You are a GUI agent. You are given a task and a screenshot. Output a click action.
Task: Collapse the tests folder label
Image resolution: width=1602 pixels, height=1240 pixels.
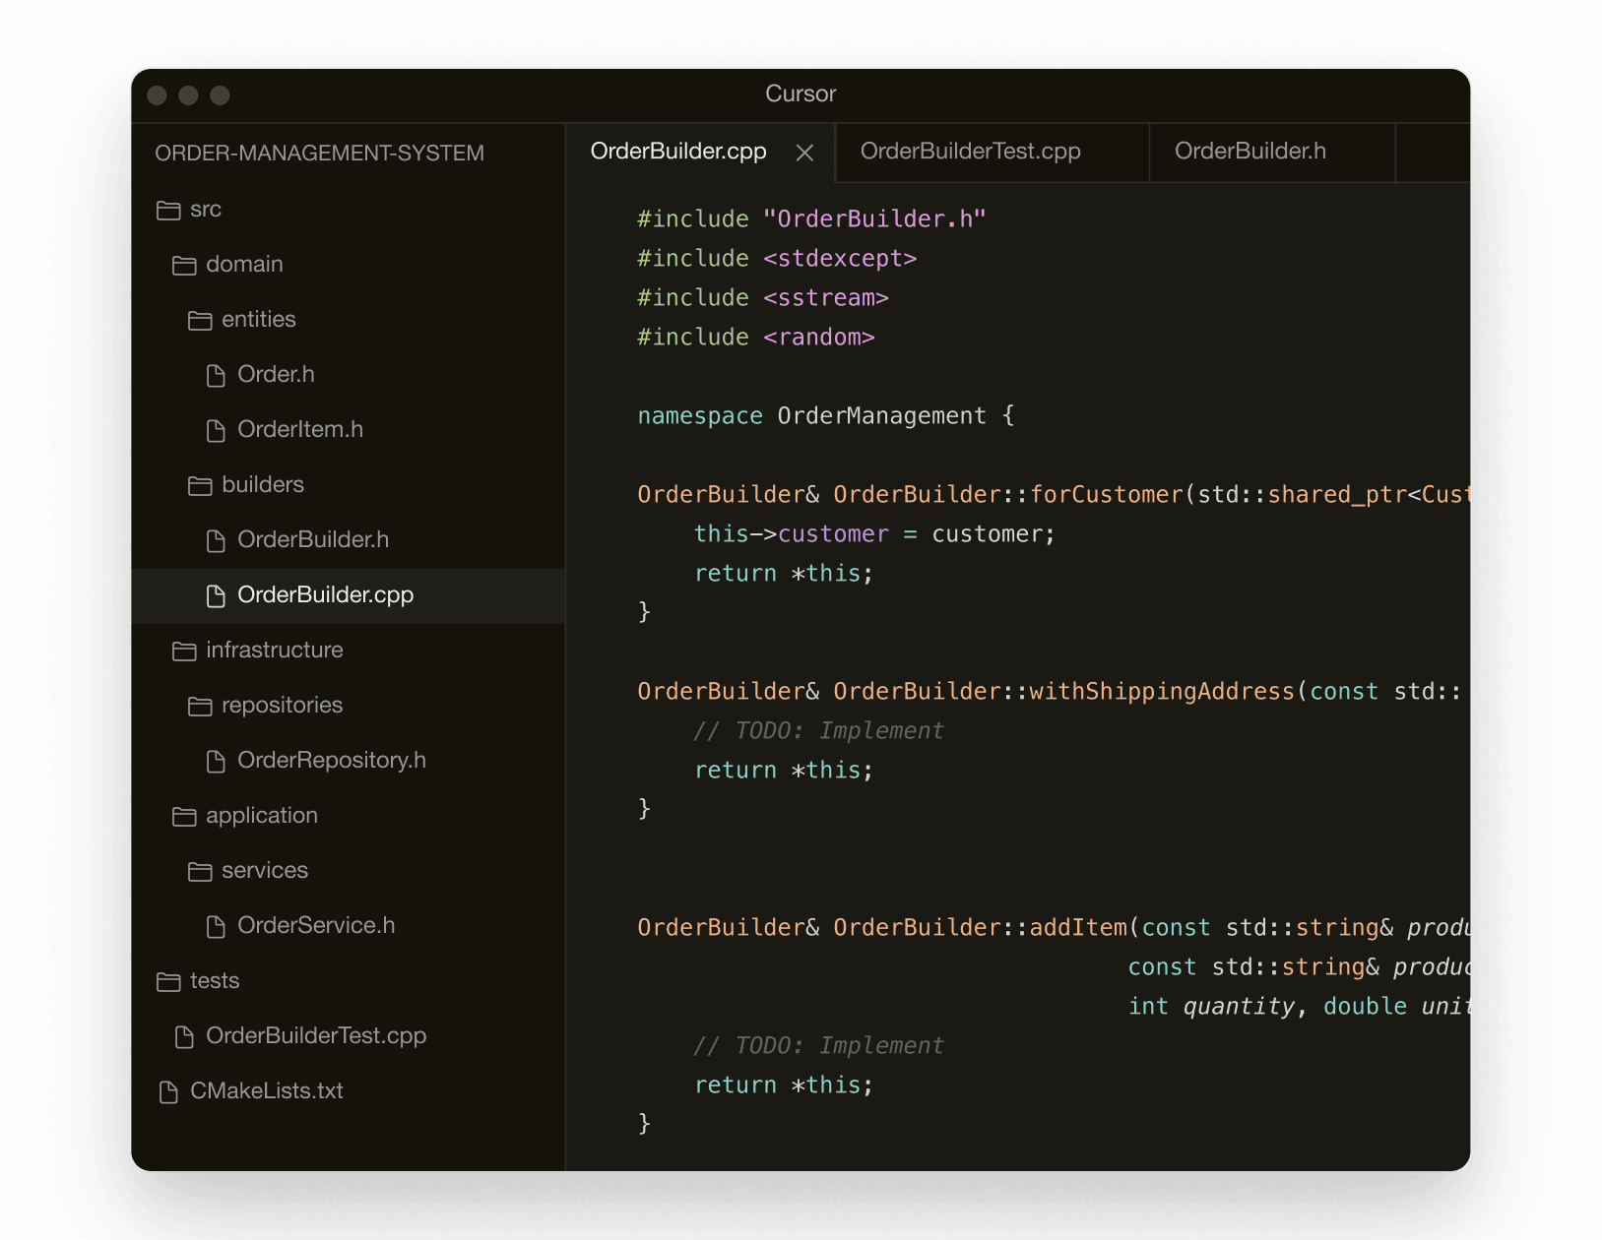[215, 980]
